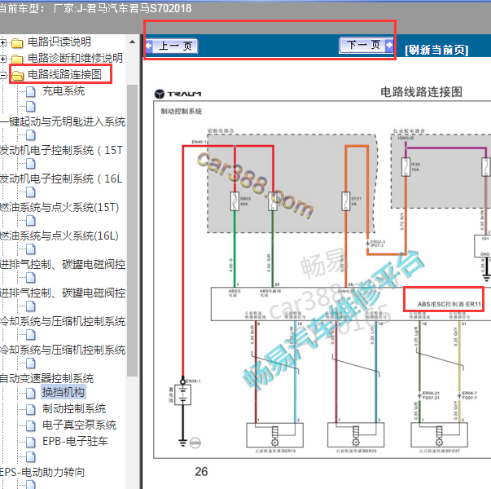Open 一键起动与无钥匙进入系统 in the tree
This screenshot has height=489, width=491.
[x=63, y=121]
